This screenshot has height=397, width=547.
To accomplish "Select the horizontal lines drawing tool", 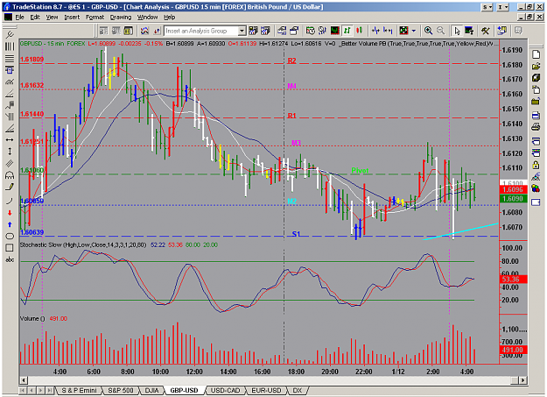I will (x=10, y=58).
